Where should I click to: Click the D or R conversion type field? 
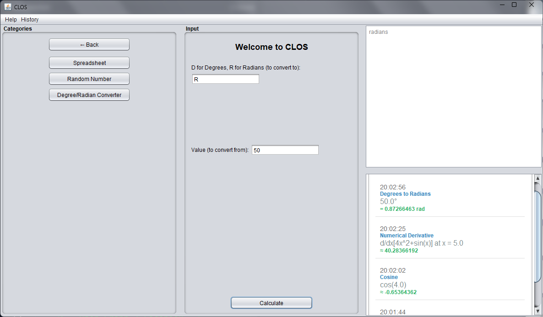(225, 79)
